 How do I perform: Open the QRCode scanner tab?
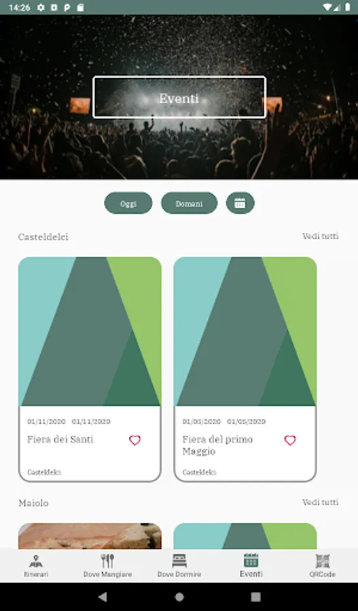(x=323, y=566)
